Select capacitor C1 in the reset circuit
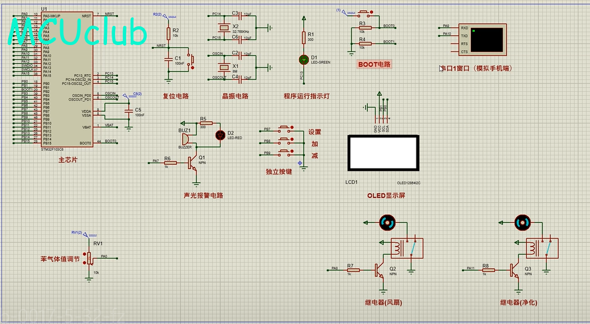Viewport: 590px width, 324px height. pos(169,59)
